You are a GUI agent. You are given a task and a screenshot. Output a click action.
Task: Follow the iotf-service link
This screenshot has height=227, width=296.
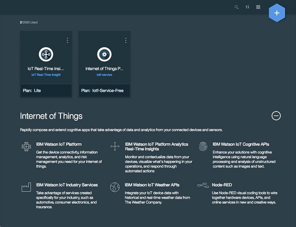pyautogui.click(x=104, y=75)
